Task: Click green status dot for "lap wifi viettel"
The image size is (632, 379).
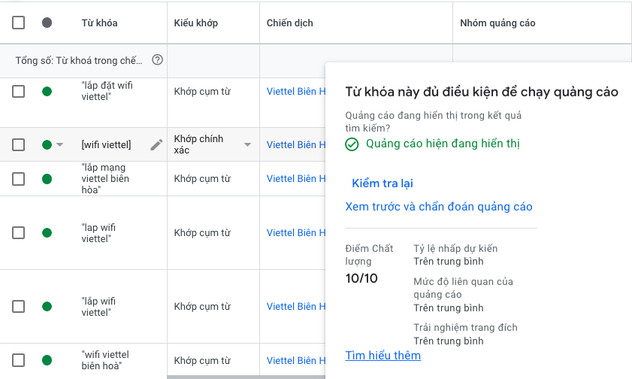Action: (x=47, y=233)
